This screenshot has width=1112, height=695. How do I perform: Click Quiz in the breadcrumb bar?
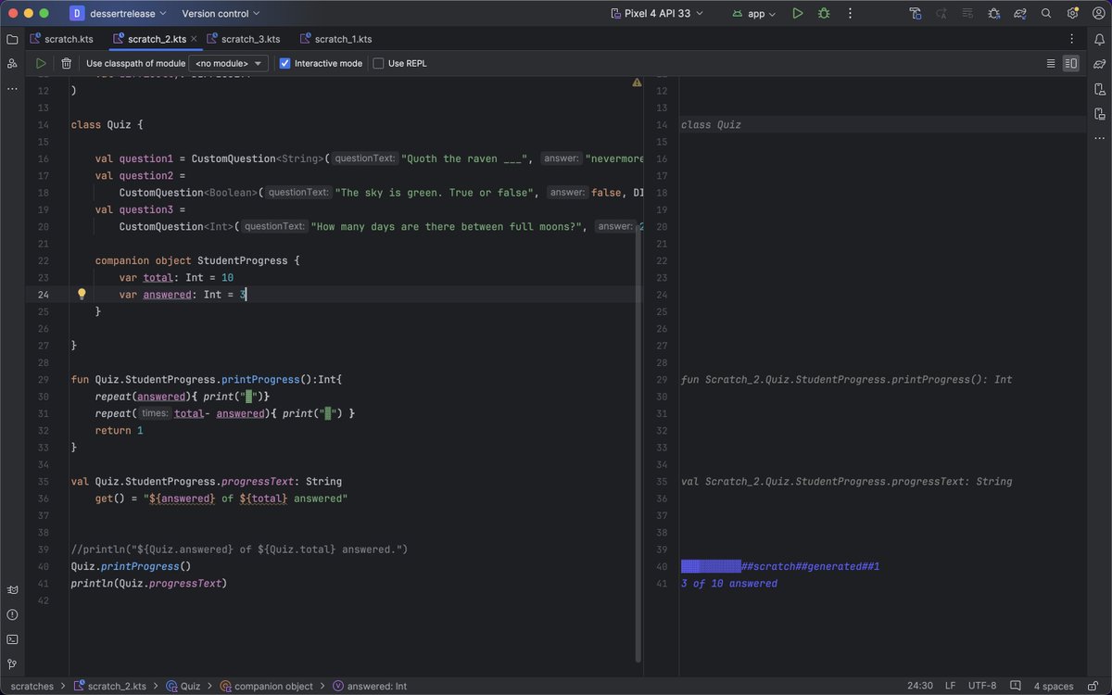tap(183, 687)
